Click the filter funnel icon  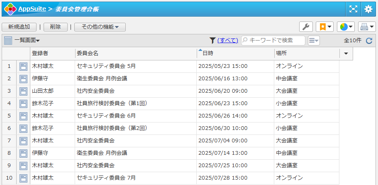point(212,40)
